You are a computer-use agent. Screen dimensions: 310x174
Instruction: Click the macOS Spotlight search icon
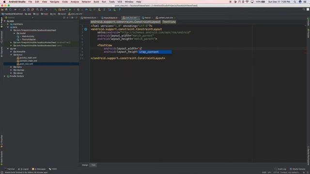(x=294, y=2)
